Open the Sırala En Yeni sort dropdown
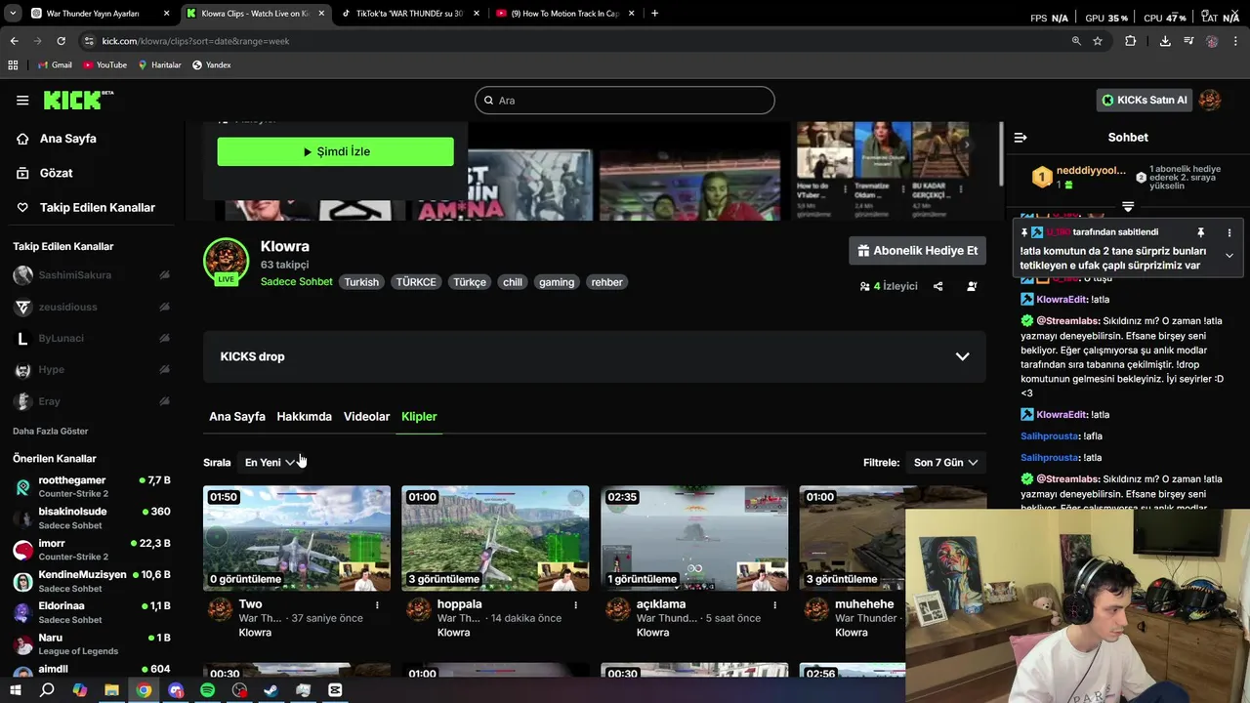 270,463
